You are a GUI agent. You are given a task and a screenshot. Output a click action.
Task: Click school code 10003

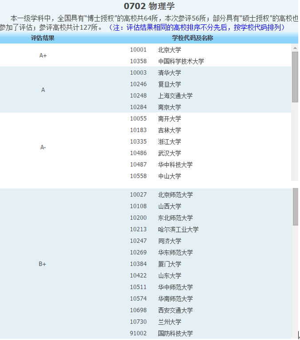[x=138, y=73]
